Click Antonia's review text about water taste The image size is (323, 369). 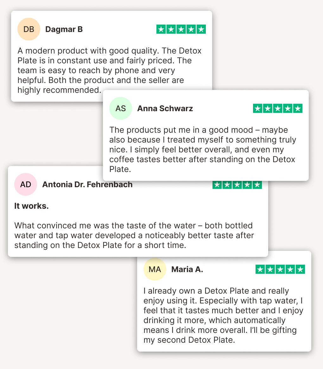(x=134, y=235)
